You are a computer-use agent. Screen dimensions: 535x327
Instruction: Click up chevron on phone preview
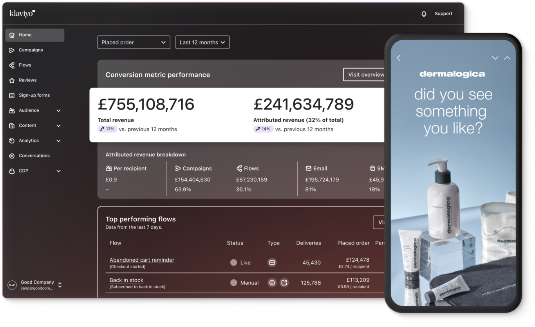tap(507, 58)
